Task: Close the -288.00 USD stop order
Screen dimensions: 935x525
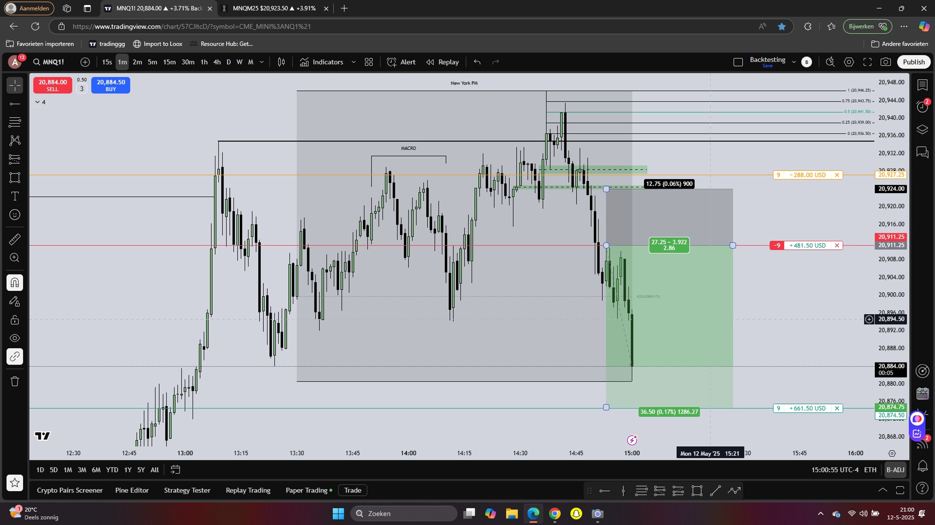Action: coord(837,175)
